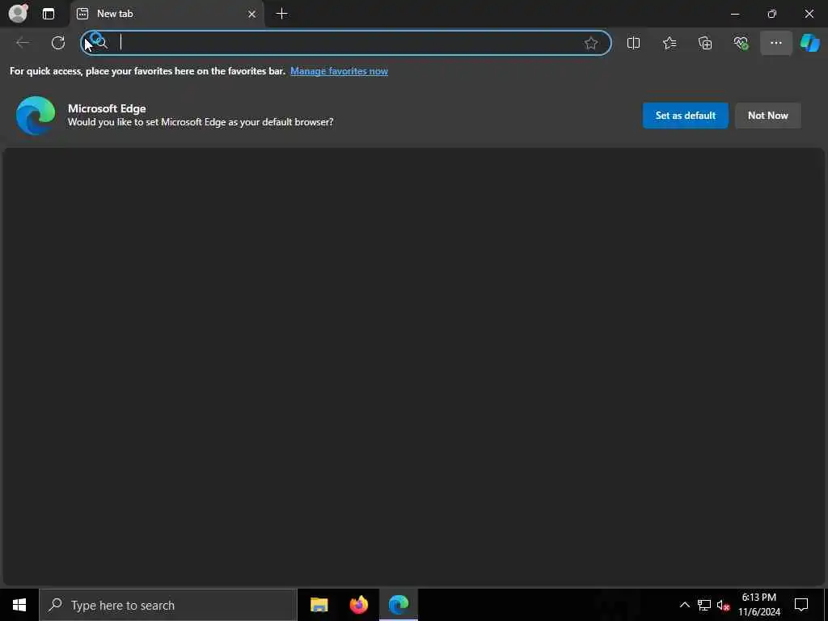Show hidden system tray icons
Viewport: 828px width, 621px height.
click(x=684, y=605)
